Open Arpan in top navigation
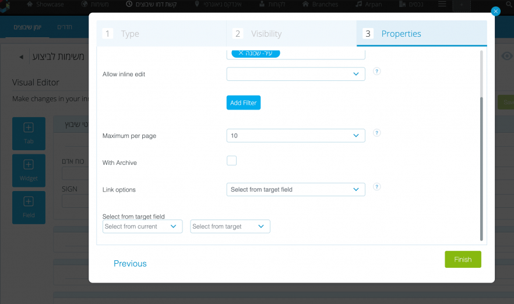The width and height of the screenshot is (514, 304). [x=369, y=4]
